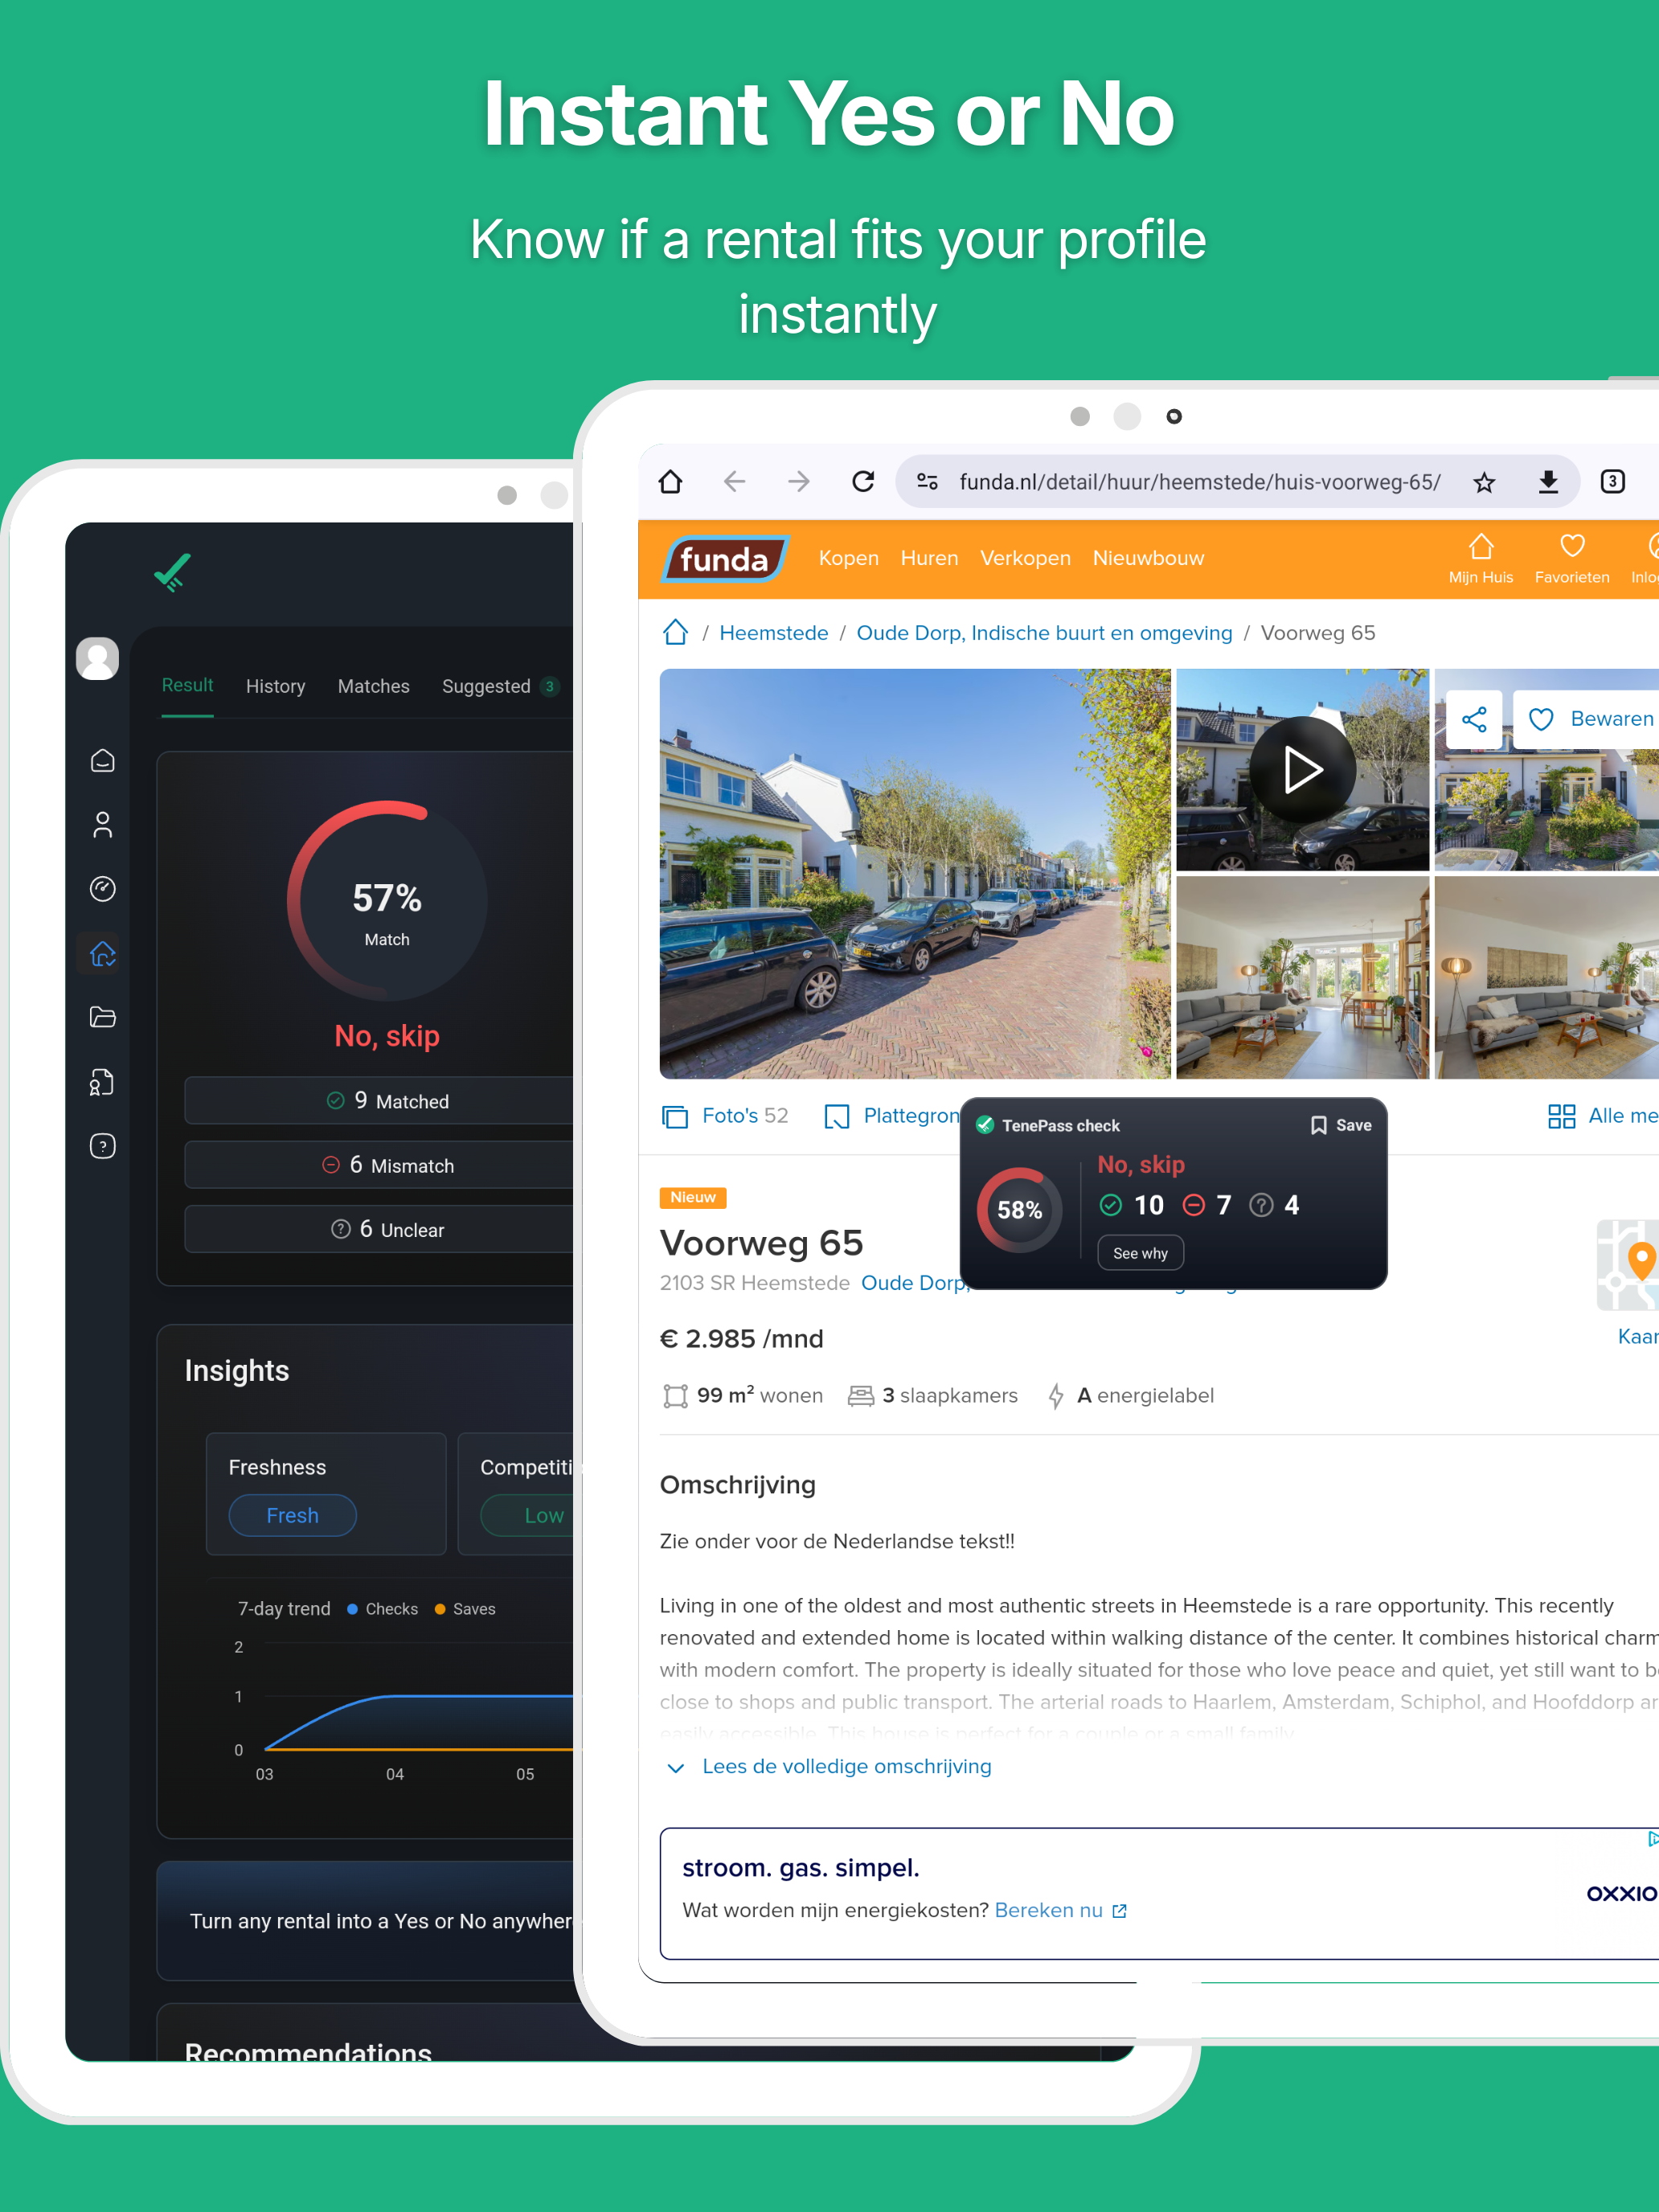Open Foto's 52 gallery link
1659x2212 pixels.
(725, 1116)
